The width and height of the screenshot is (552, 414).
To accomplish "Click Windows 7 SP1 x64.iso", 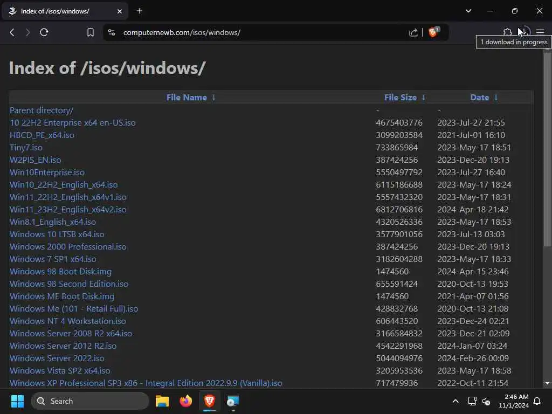I will pyautogui.click(x=53, y=259).
